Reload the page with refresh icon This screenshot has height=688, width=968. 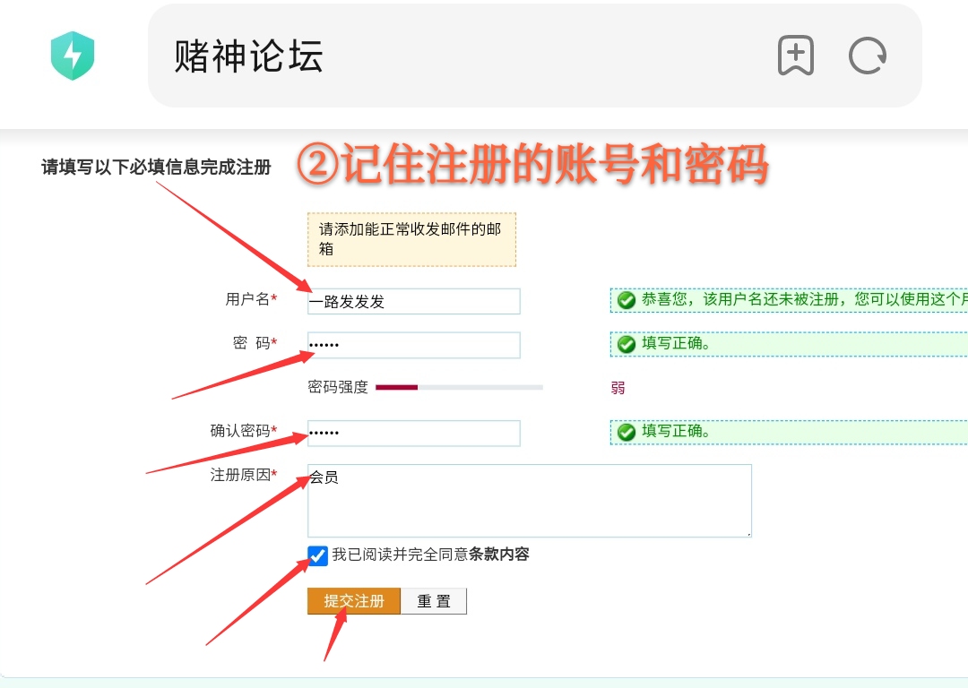pos(867,56)
